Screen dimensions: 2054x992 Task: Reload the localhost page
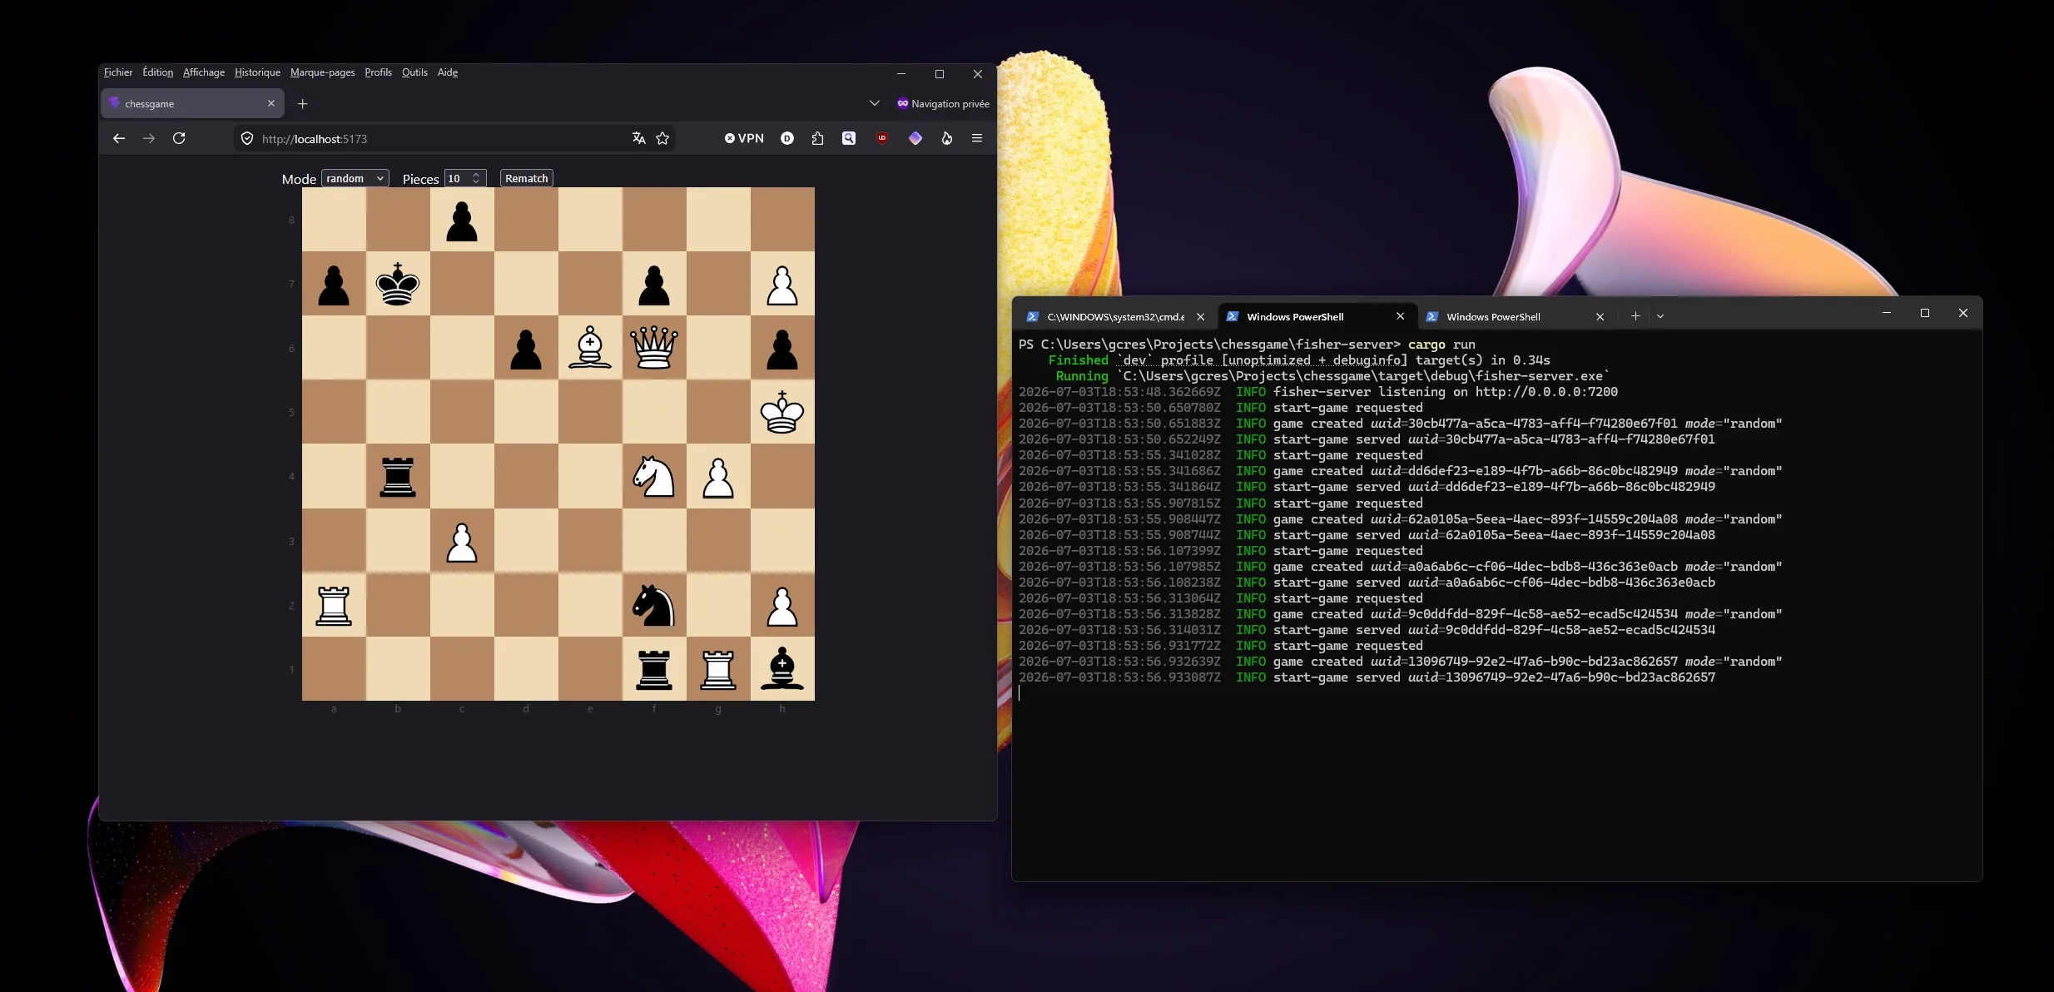click(x=179, y=138)
